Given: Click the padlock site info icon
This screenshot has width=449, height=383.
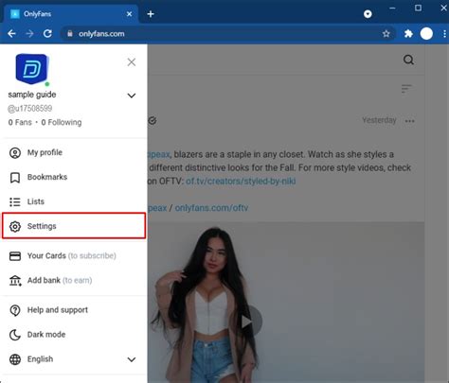Looking at the screenshot, I should point(70,34).
